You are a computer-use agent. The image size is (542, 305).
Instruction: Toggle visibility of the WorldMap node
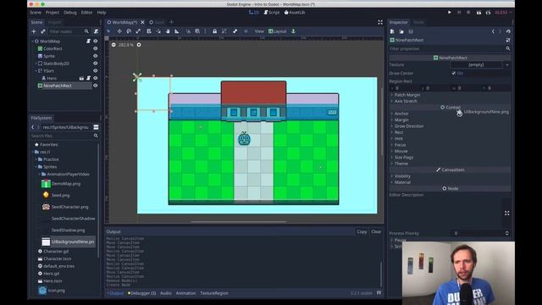pos(96,42)
